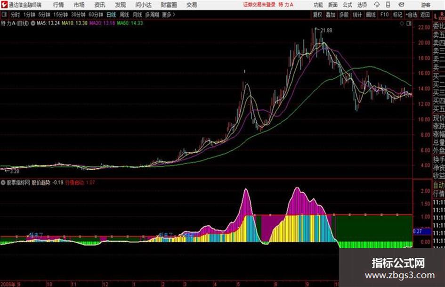This screenshot has width=445, height=287.
Task: Click the MA5: 13.24 value
Action: click(48, 23)
